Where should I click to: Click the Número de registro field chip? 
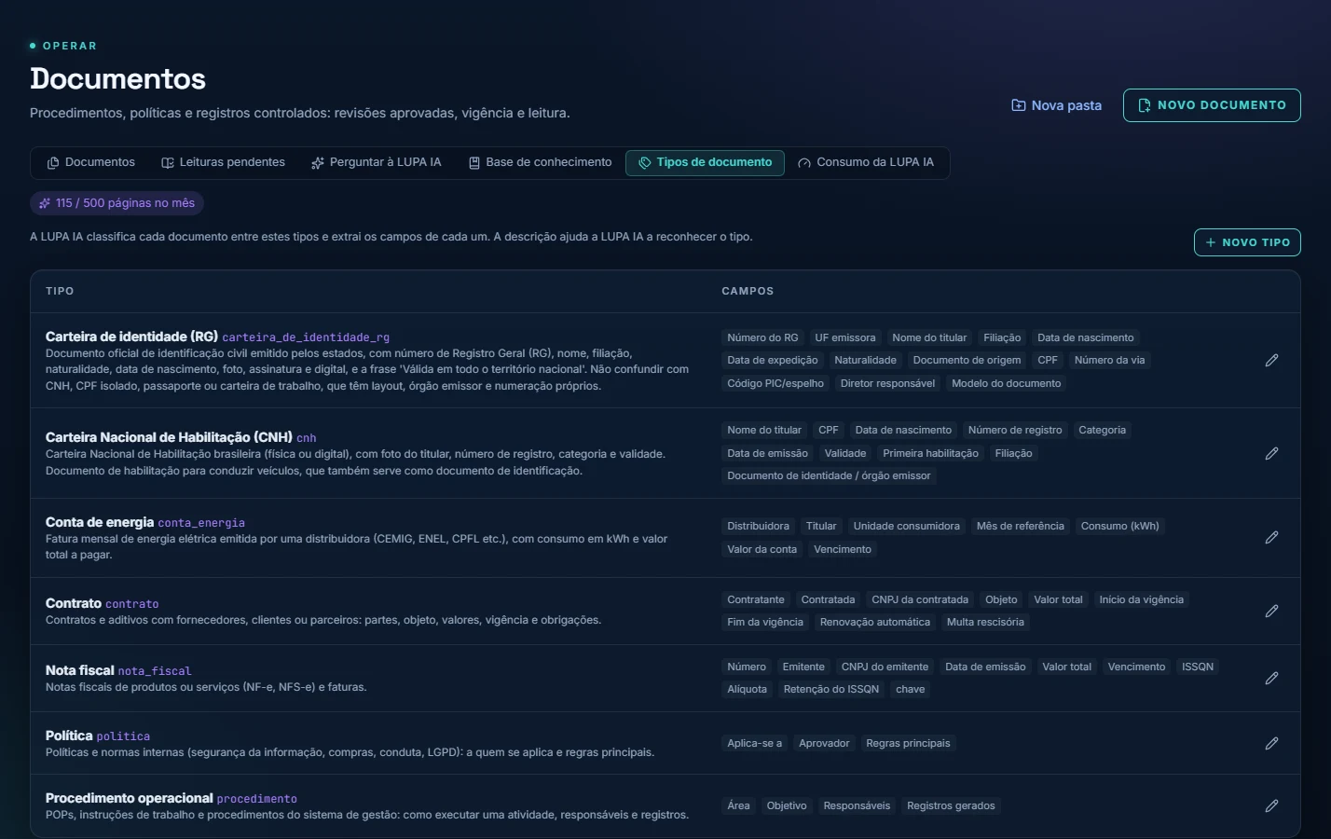coord(1015,430)
